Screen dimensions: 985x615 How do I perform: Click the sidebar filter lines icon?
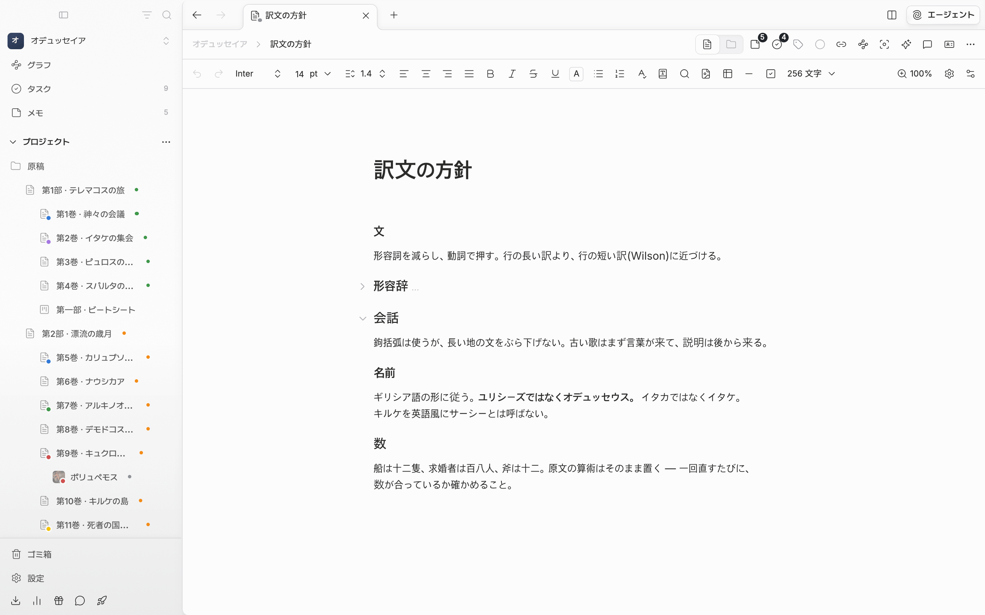click(x=147, y=15)
